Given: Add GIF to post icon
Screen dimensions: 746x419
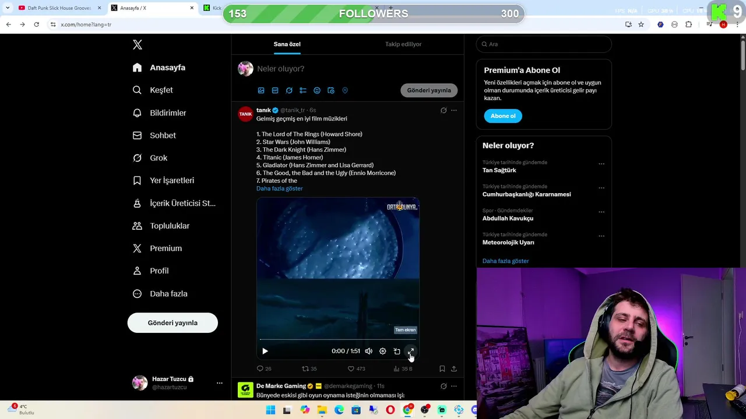Looking at the screenshot, I should coord(275,91).
